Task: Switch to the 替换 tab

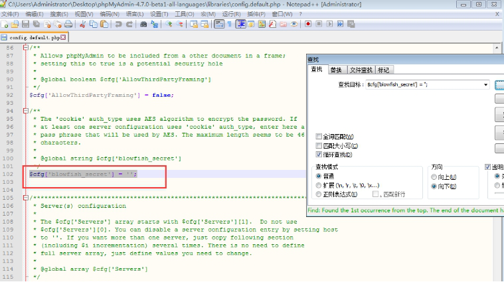Action: pyautogui.click(x=336, y=70)
